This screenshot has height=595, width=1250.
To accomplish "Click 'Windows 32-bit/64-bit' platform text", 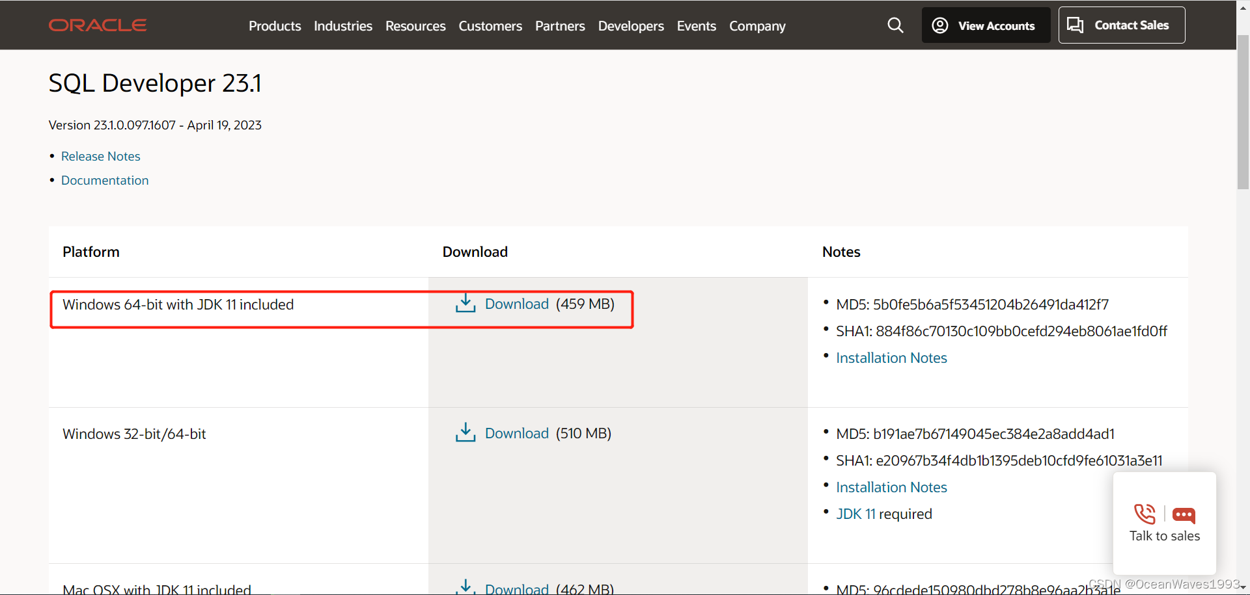I will pyautogui.click(x=134, y=434).
